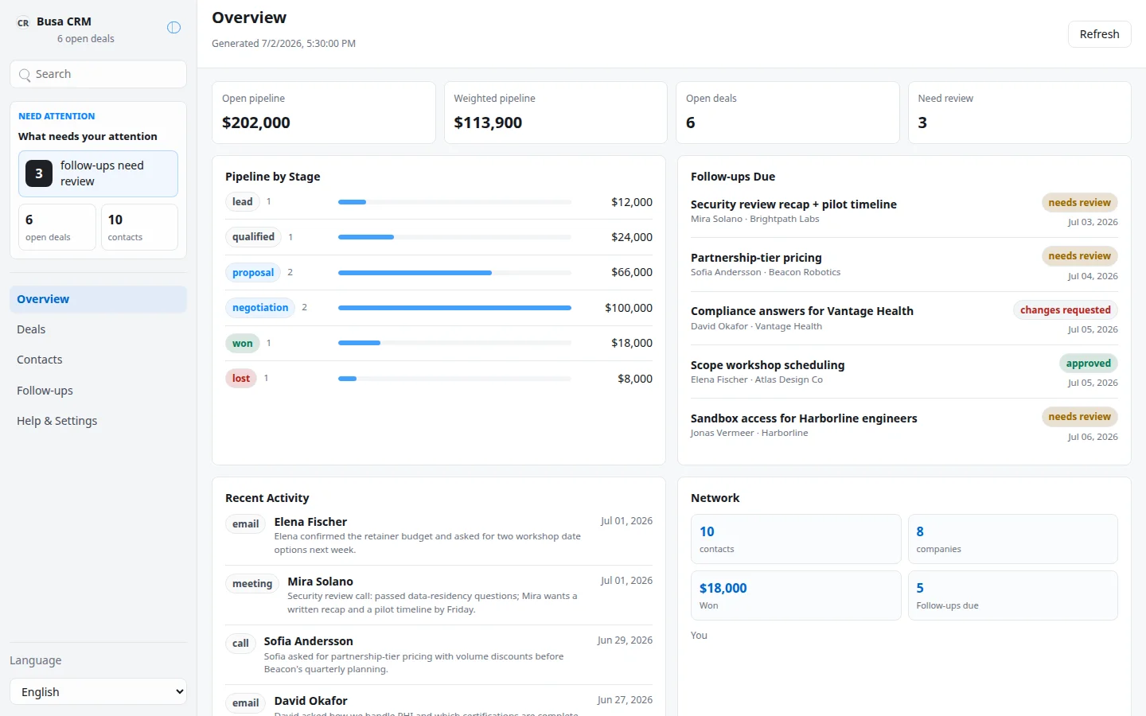Click the Generated timestamp text
The image size is (1146, 716).
pyautogui.click(x=283, y=44)
